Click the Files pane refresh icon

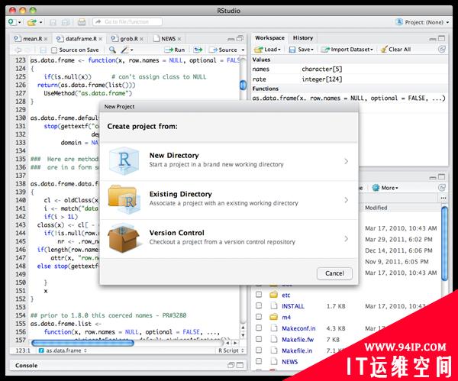[x=442, y=188]
